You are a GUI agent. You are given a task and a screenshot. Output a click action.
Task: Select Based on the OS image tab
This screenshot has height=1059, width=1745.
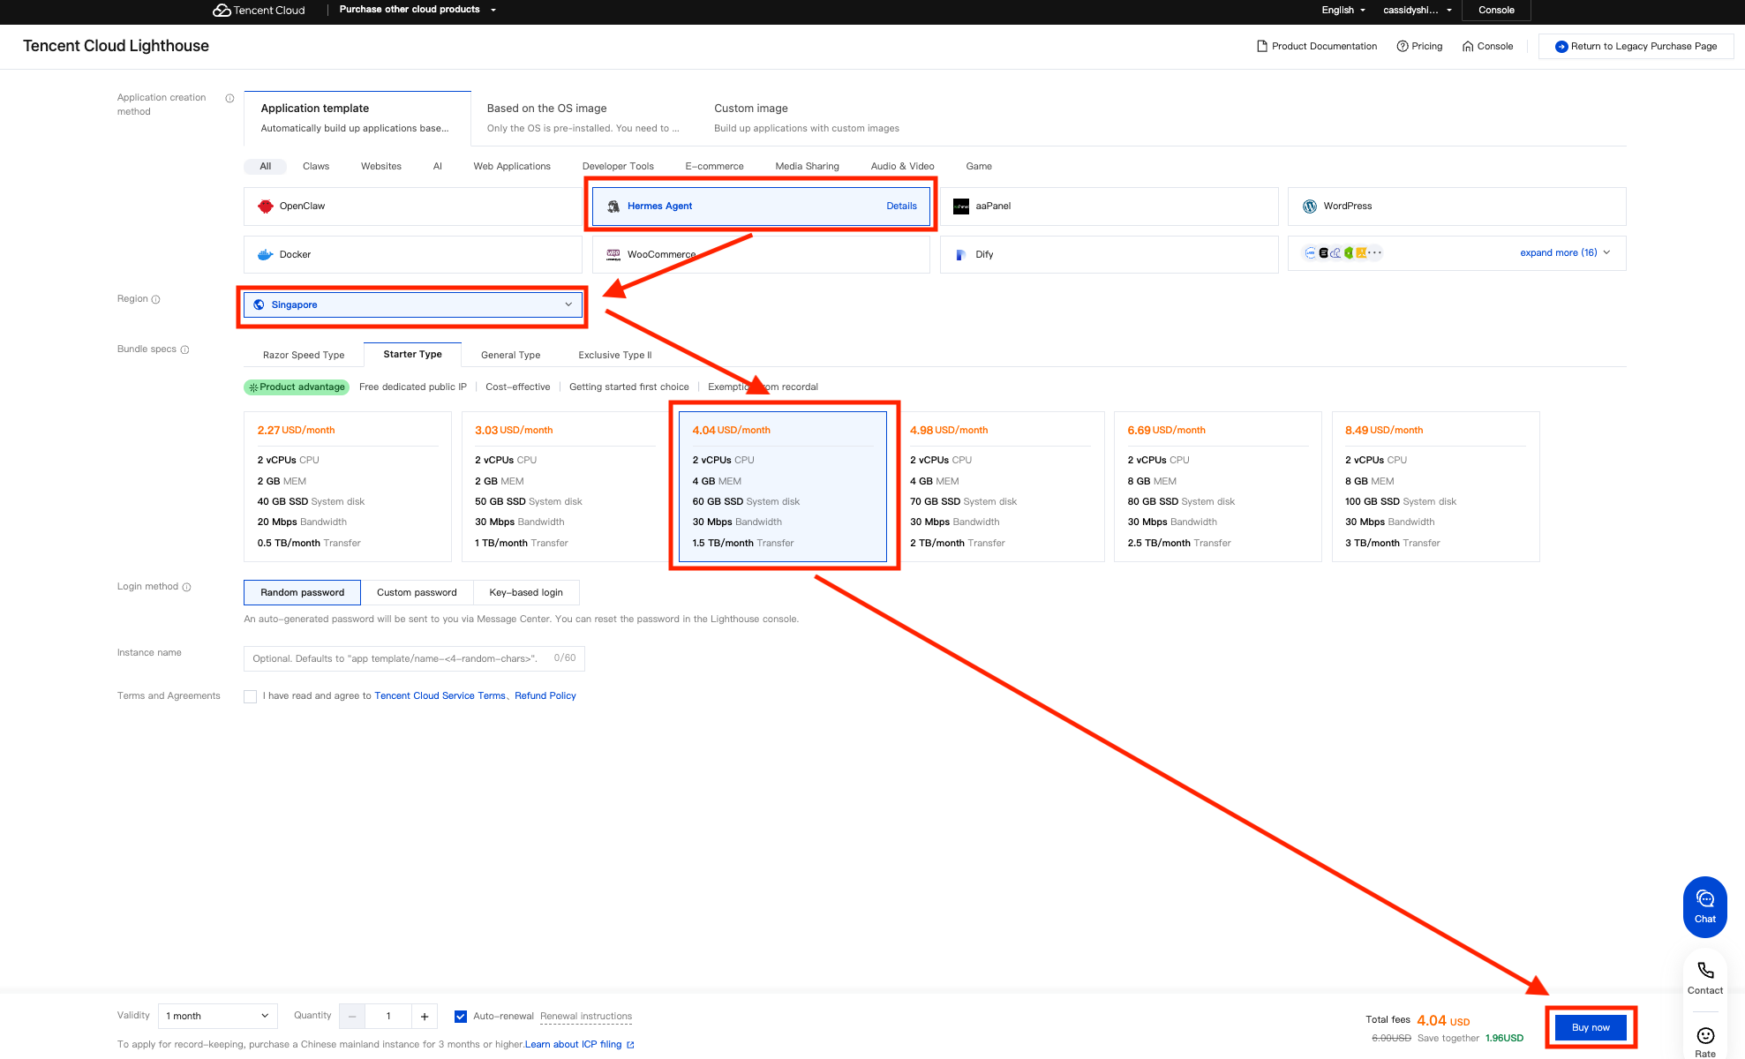(583, 118)
